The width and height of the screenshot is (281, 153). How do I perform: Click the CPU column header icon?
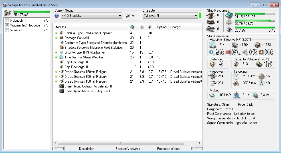click(x=132, y=27)
